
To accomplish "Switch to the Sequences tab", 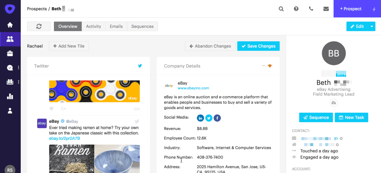I will [142, 26].
